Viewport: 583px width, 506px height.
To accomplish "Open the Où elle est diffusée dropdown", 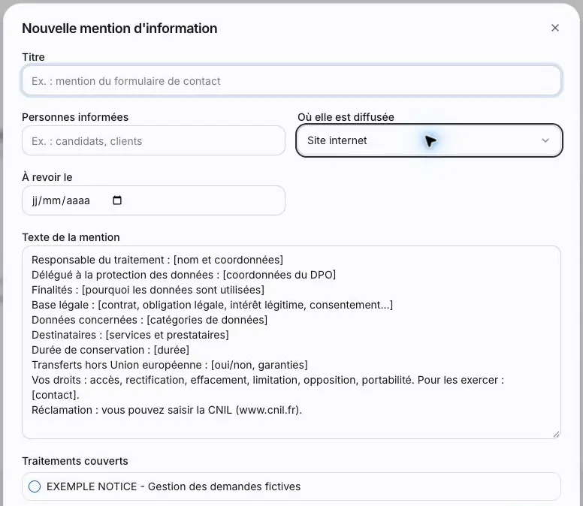I will (429, 140).
